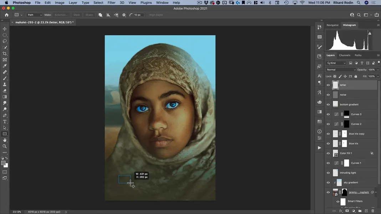Click the foreground color swatch
The image size is (381, 214).
3,163
